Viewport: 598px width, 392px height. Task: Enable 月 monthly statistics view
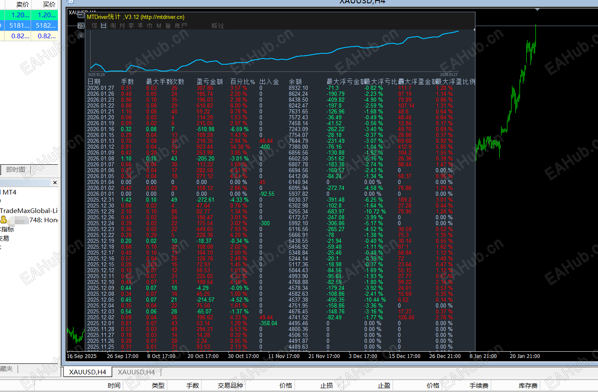122,25
